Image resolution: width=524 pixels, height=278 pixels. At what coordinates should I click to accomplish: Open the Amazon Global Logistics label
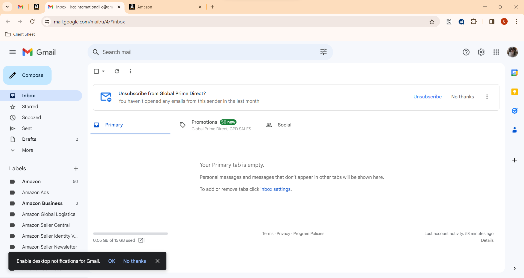coord(41,214)
